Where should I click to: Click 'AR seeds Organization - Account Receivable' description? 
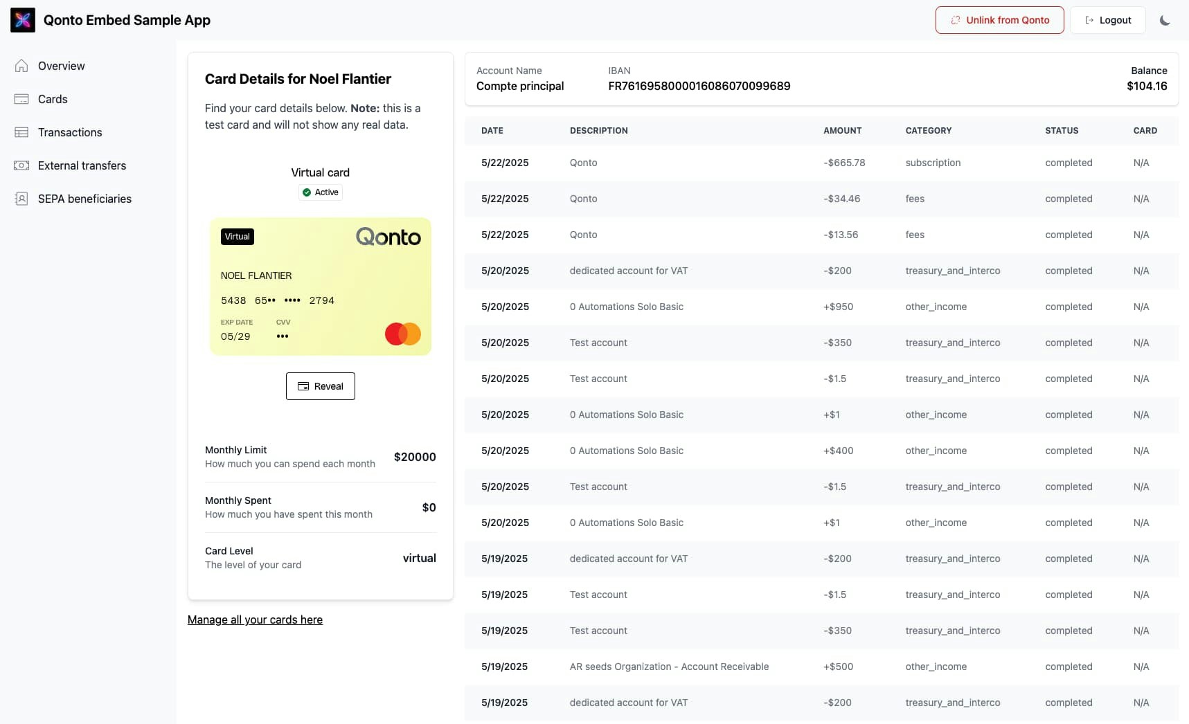tap(669, 667)
